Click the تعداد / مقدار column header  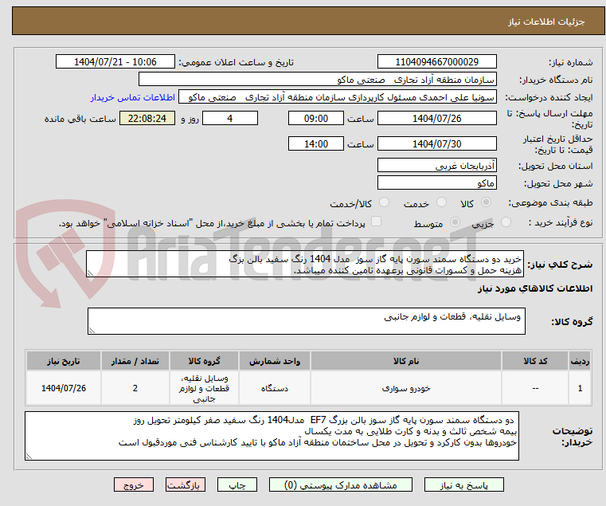click(135, 361)
